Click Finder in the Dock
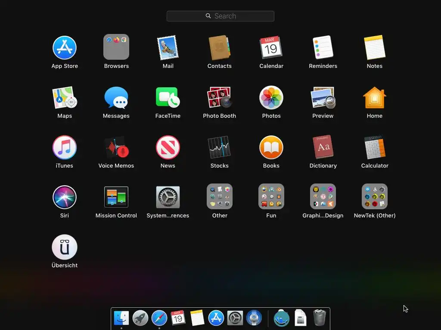Viewport: 441px width, 330px height. click(x=121, y=318)
